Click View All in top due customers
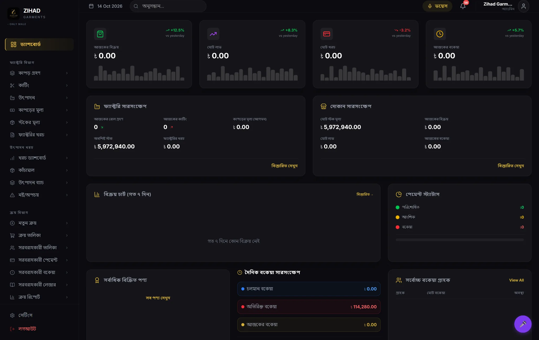Viewport: 539px width, 340px height. pos(516,280)
